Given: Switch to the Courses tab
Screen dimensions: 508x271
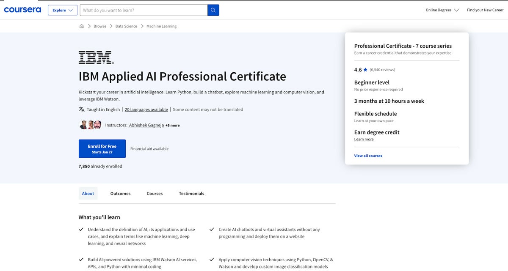Looking at the screenshot, I should (155, 194).
